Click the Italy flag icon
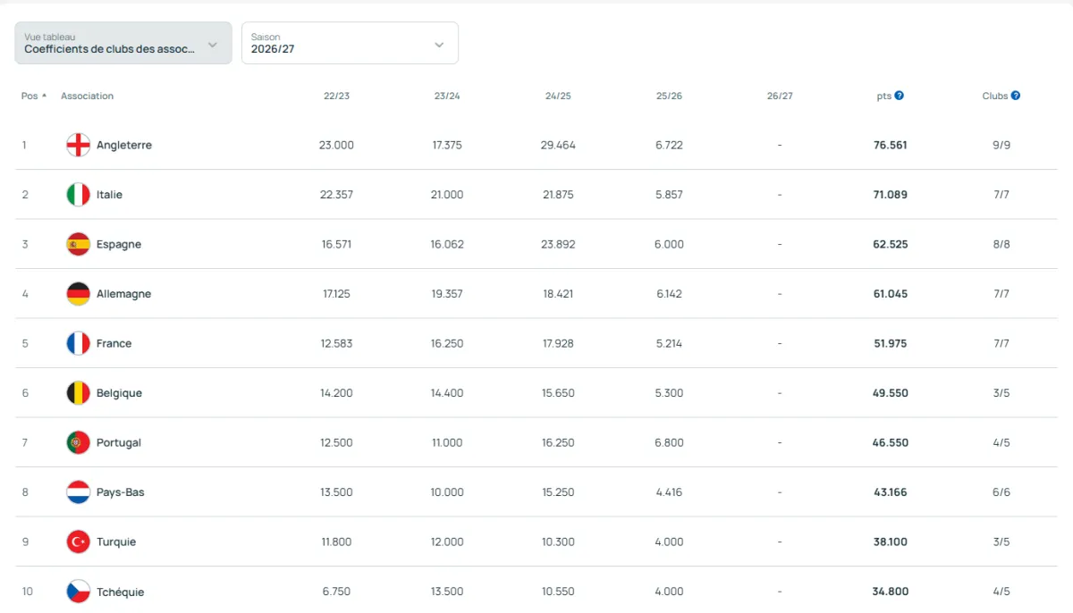1073x613 pixels. click(x=79, y=195)
